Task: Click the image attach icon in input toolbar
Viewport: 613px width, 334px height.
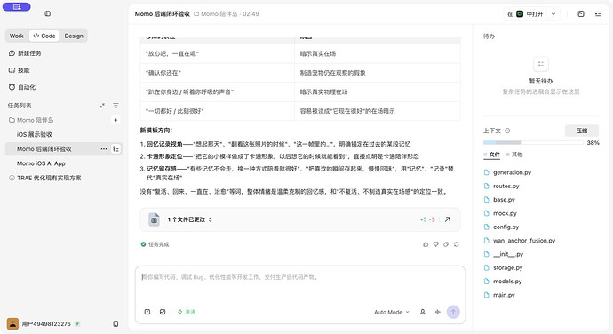Action: pyautogui.click(x=163, y=312)
